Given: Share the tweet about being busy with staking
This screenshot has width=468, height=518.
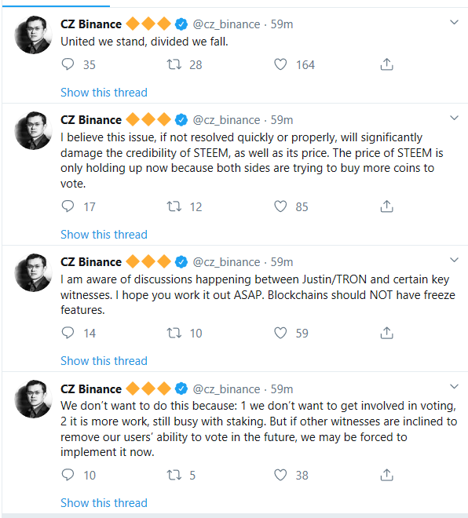Looking at the screenshot, I should pos(386,475).
